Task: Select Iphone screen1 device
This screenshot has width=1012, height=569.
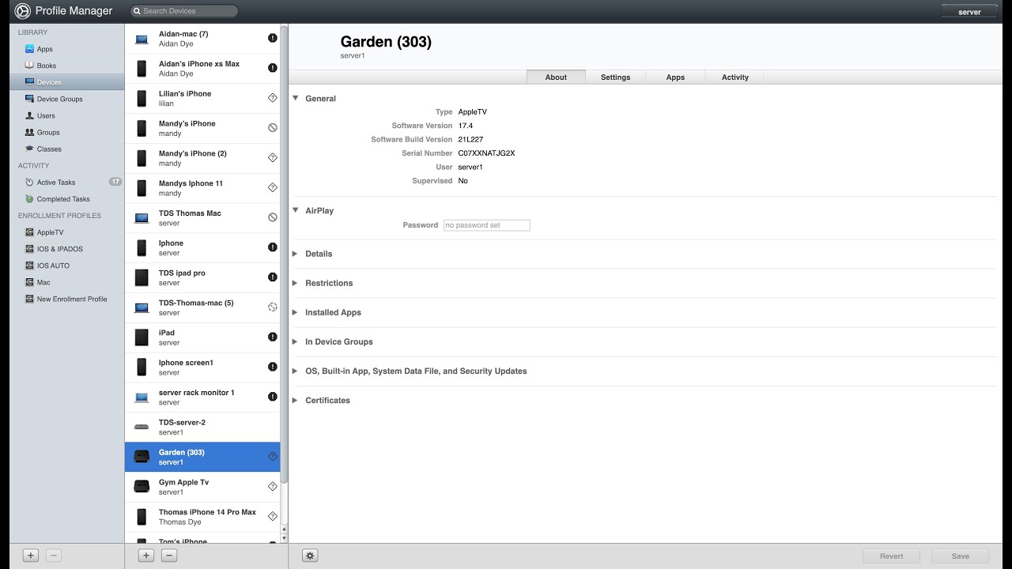Action: point(202,367)
